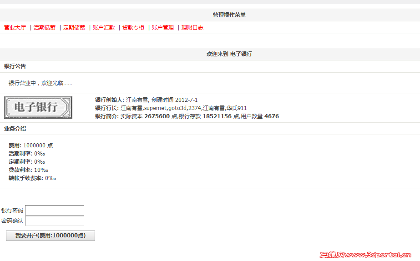Open the 营业大厅 menu link

(x=15, y=28)
